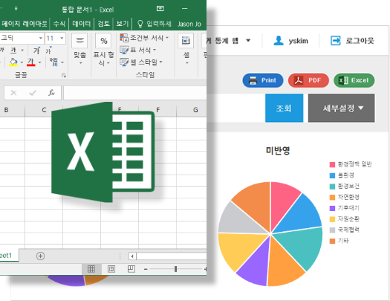Open the Quick Access Toolbar customize arrow
The image size is (390, 301).
(16, 9)
